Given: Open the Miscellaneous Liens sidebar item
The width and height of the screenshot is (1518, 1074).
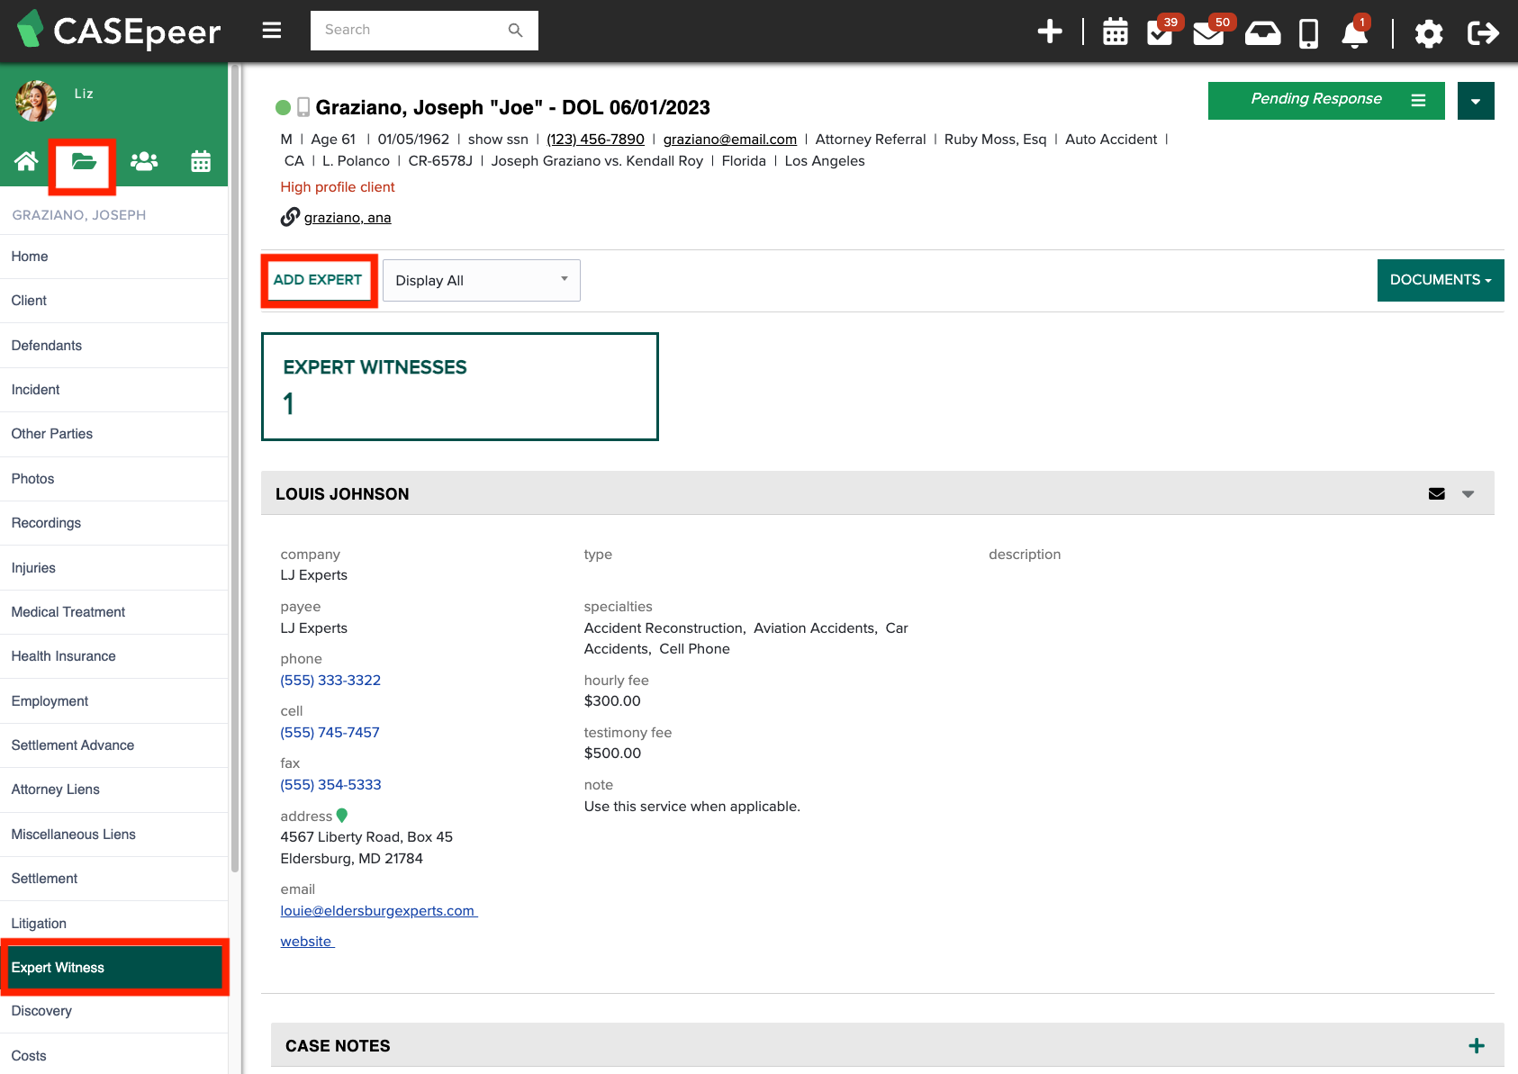Looking at the screenshot, I should (x=113, y=835).
